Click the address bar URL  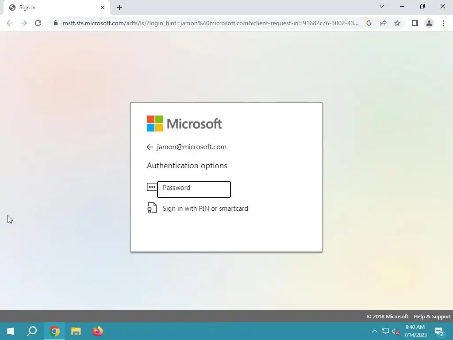211,23
